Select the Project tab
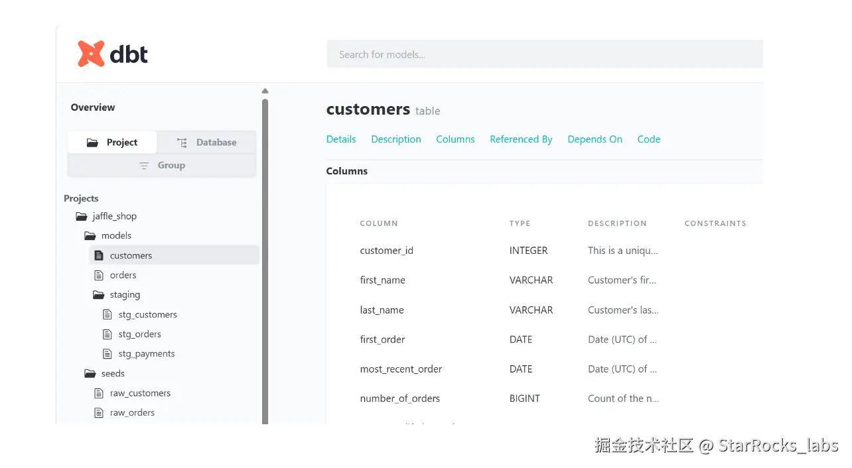This screenshot has width=852, height=468. [x=112, y=143]
